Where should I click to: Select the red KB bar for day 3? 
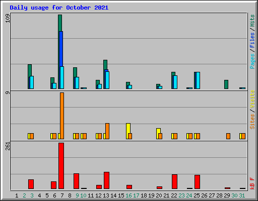(31, 184)
